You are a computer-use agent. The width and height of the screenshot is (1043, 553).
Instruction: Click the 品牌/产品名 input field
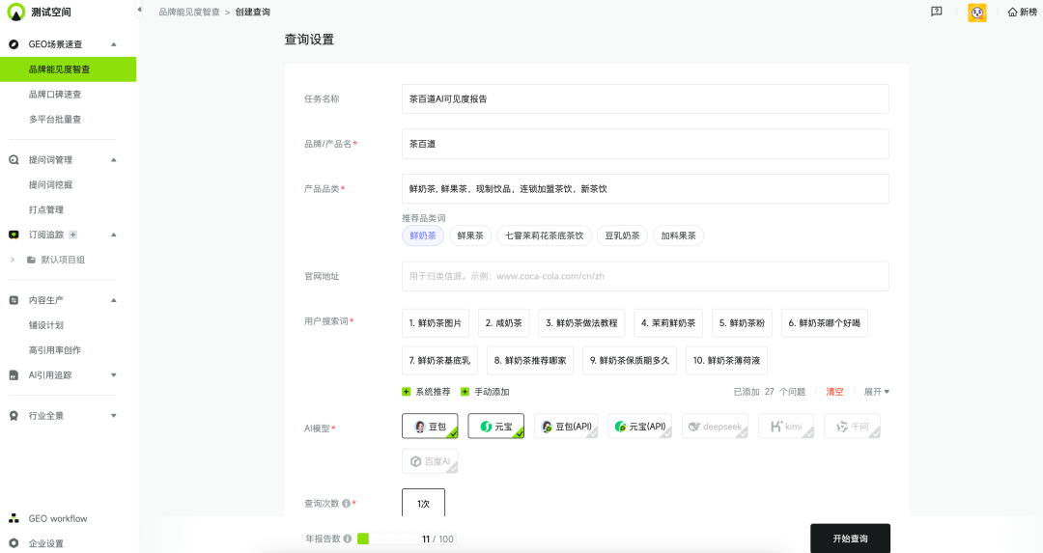(x=645, y=144)
